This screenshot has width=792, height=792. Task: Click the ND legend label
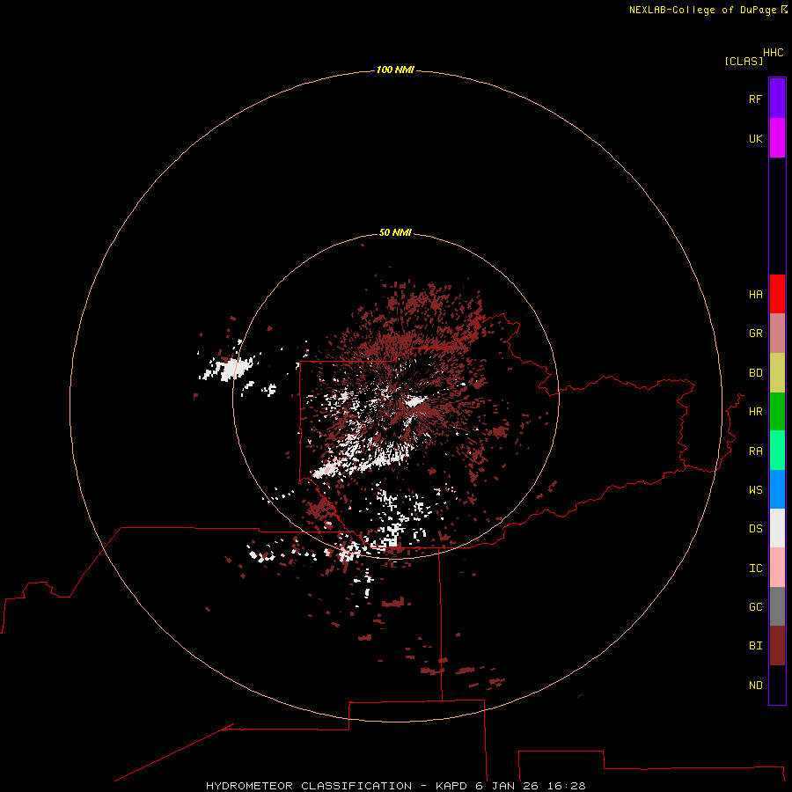(x=755, y=686)
